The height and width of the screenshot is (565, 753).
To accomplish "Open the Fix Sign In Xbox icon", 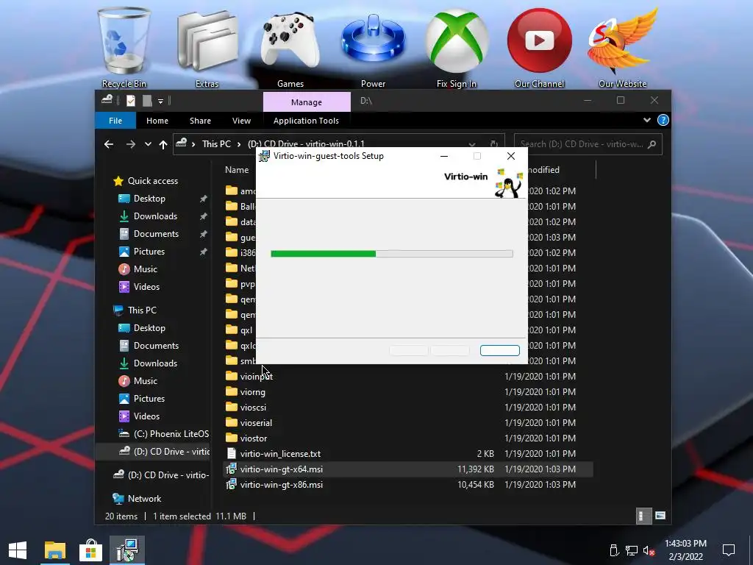I will point(456,48).
